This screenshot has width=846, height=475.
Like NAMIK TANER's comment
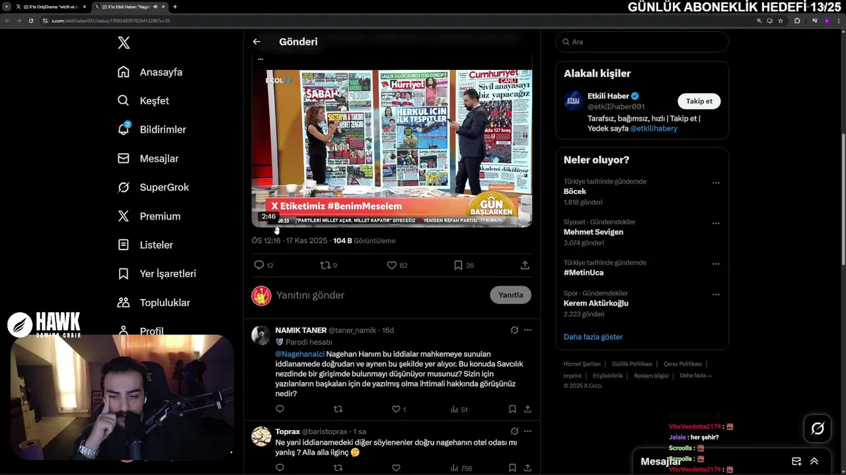click(x=396, y=409)
